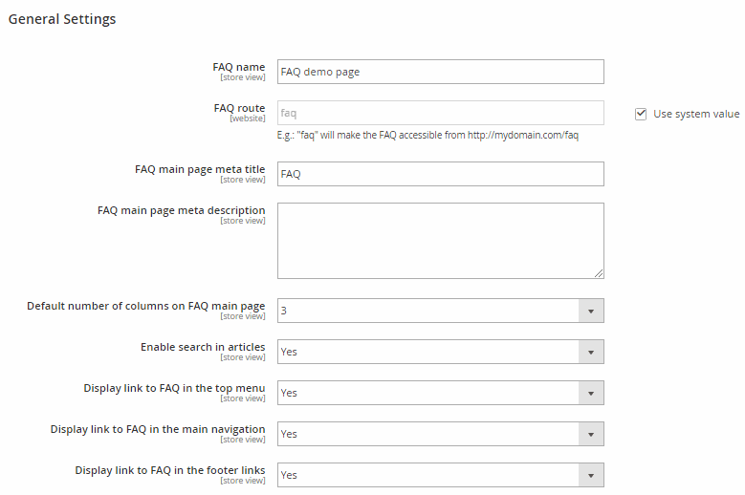The height and width of the screenshot is (495, 745).
Task: Click the FAQ name text field
Action: [440, 72]
